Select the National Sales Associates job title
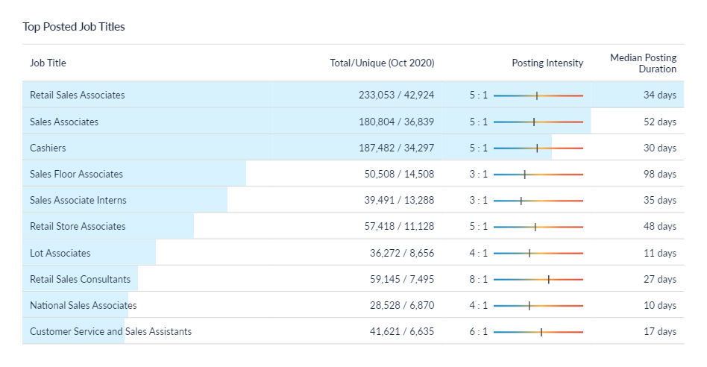707x367 pixels. click(83, 305)
